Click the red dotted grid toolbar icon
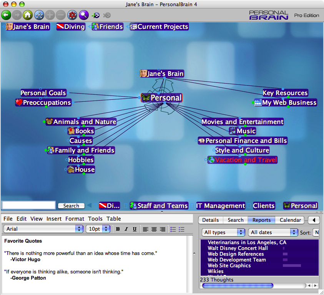Image resolution: width=324 pixels, height=295 pixels. [72, 15]
